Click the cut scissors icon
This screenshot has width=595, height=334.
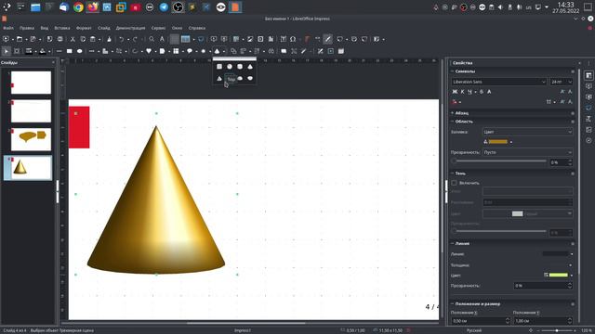coord(73,39)
